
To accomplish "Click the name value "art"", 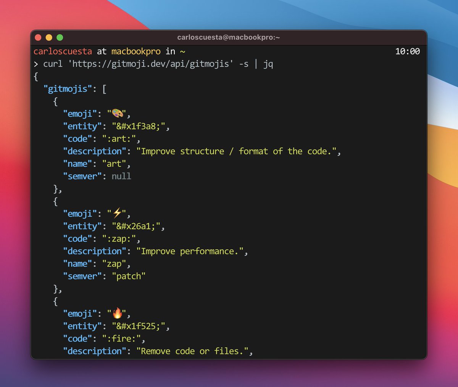I will [114, 164].
